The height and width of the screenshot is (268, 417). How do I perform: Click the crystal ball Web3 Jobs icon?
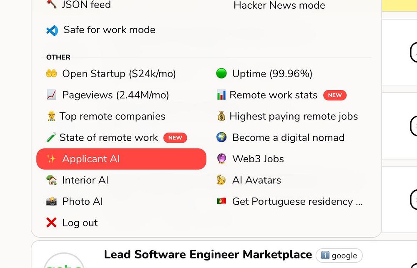click(x=221, y=159)
